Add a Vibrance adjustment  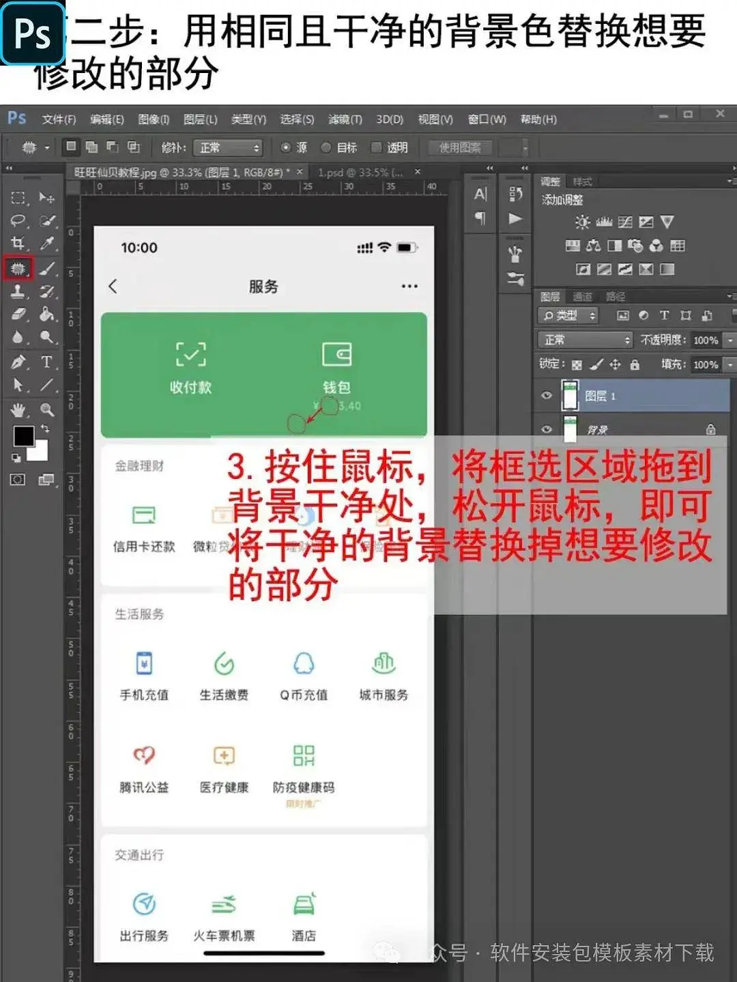pyautogui.click(x=667, y=222)
